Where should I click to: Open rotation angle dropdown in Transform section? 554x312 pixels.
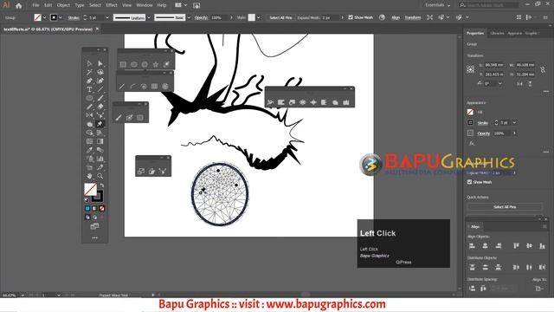pyautogui.click(x=500, y=84)
